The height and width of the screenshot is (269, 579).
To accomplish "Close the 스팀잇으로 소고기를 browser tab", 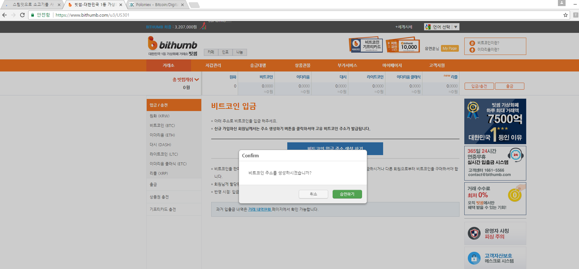I will coord(59,5).
